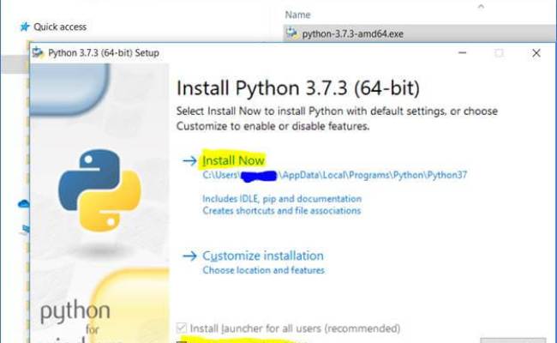Minimize the Python 3.7.3 Setup window
The image size is (557, 343).
tap(462, 53)
